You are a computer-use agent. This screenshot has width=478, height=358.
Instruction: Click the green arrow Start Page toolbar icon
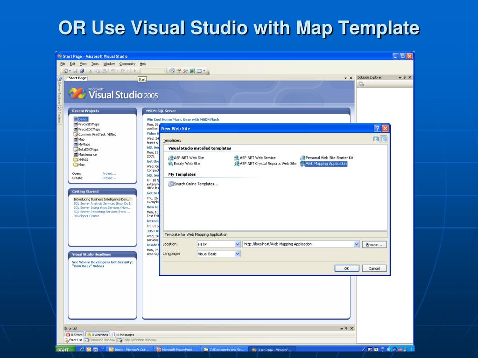pos(192,71)
